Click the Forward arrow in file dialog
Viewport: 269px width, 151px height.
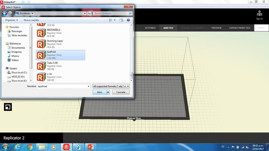(10, 13)
